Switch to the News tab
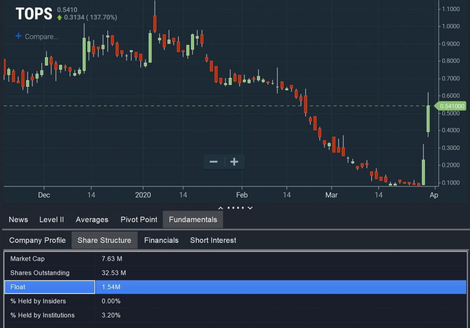 click(18, 219)
